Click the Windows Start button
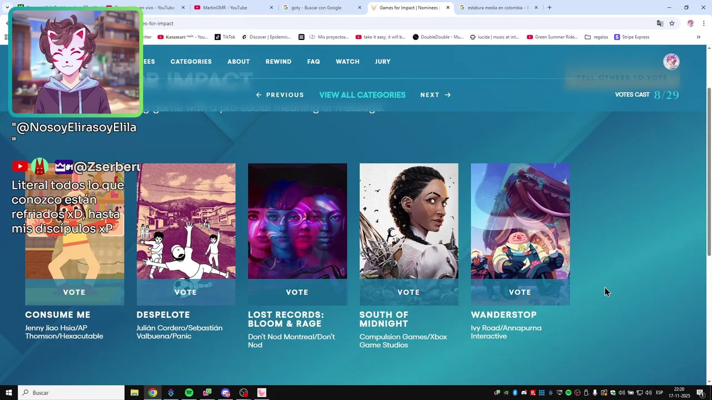The width and height of the screenshot is (712, 400). coord(9,393)
